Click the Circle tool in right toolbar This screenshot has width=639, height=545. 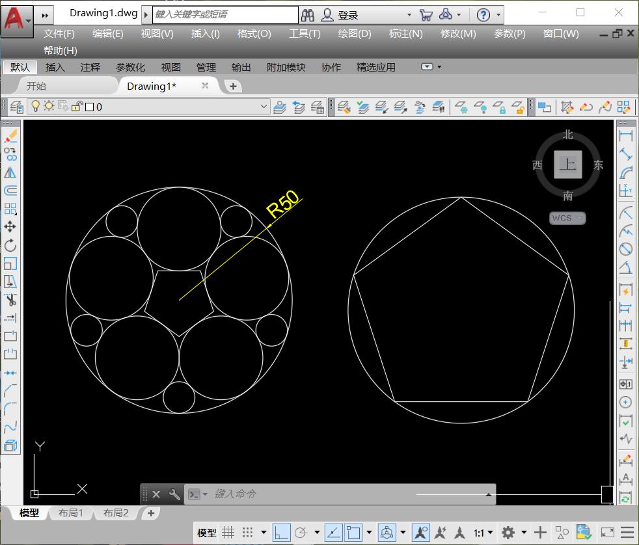(x=625, y=249)
